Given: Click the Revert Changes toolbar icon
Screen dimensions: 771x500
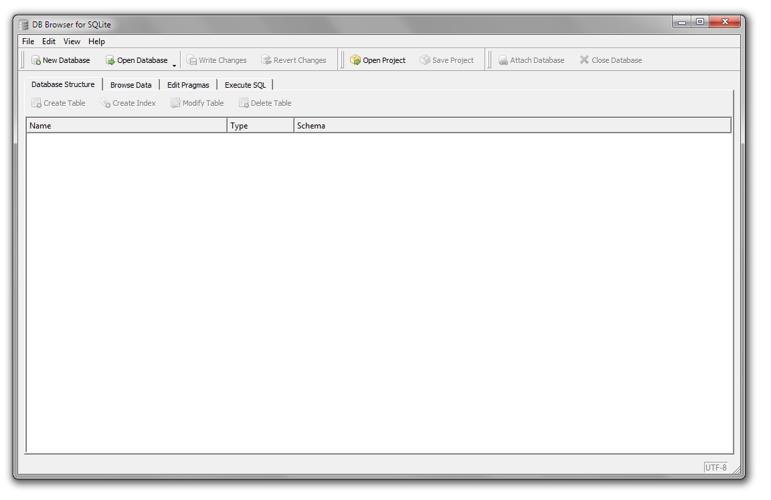Looking at the screenshot, I should (294, 60).
